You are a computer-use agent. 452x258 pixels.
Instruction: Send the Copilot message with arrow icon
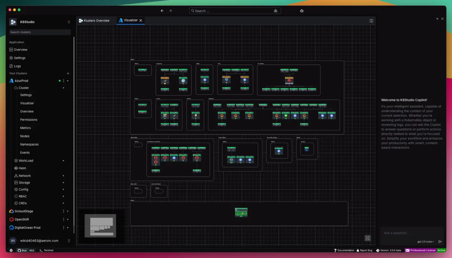click(x=440, y=241)
